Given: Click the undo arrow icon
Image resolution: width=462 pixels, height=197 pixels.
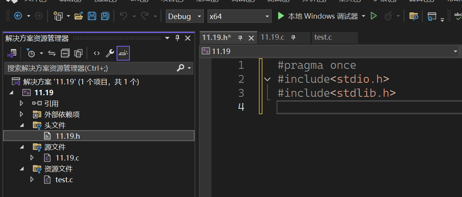Looking at the screenshot, I should (124, 16).
